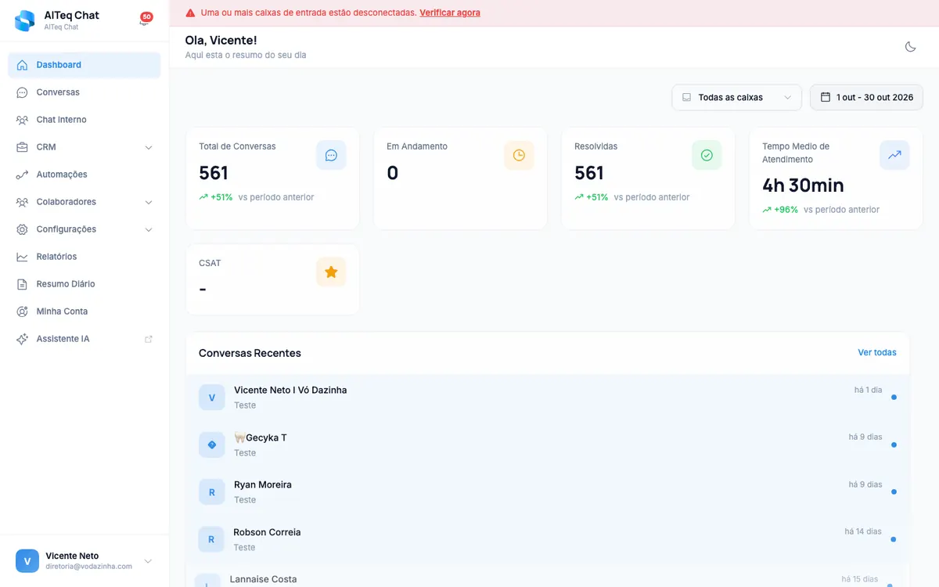
Task: Click the CRM briefcase icon
Action: [x=22, y=147]
